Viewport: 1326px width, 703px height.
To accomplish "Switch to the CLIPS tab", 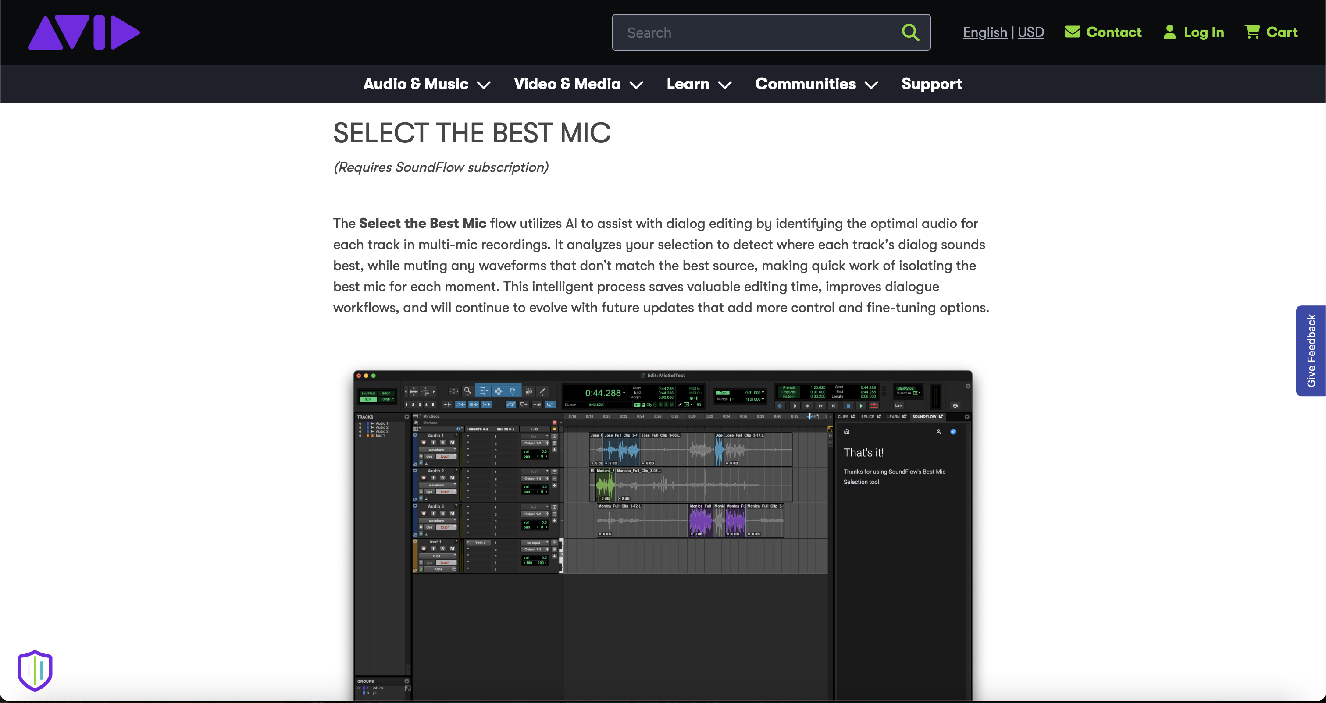I will coord(843,417).
